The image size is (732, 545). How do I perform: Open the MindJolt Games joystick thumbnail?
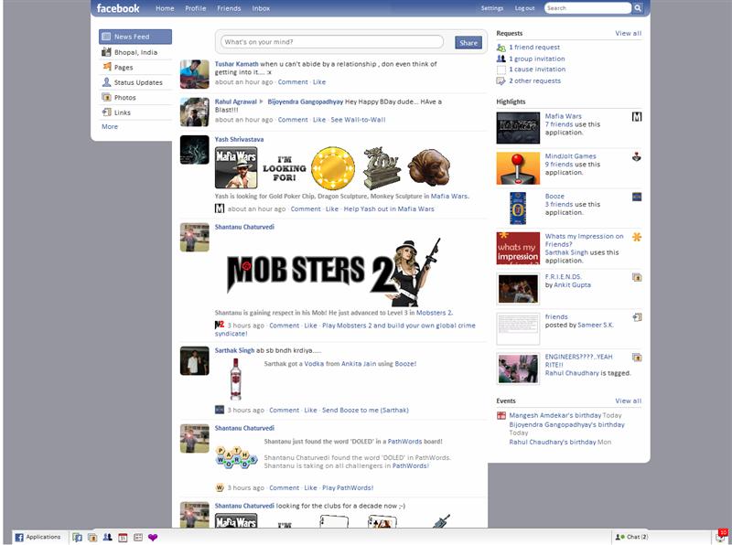518,168
